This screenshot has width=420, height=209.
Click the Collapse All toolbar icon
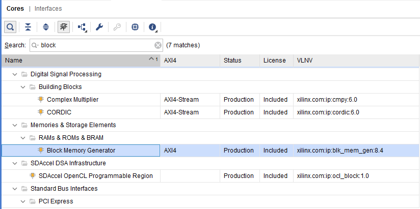click(x=28, y=26)
